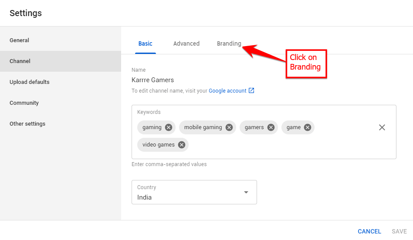Viewport: 413px width, 240px height.
Task: Open external link icon beside Google account
Action: tap(251, 90)
